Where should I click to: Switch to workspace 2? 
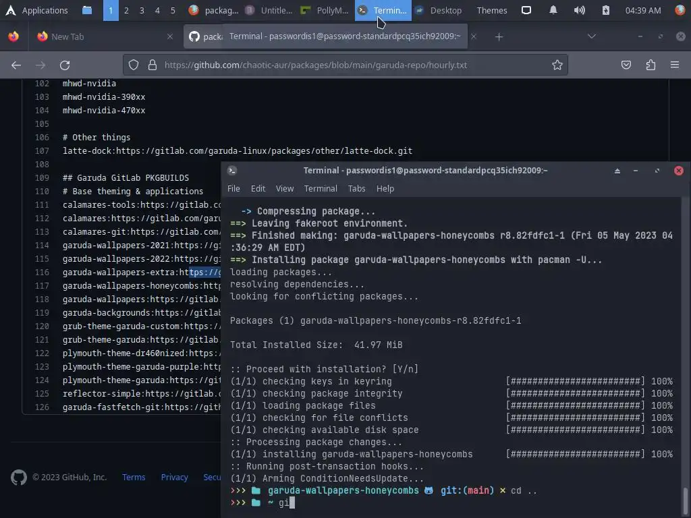pyautogui.click(x=126, y=10)
